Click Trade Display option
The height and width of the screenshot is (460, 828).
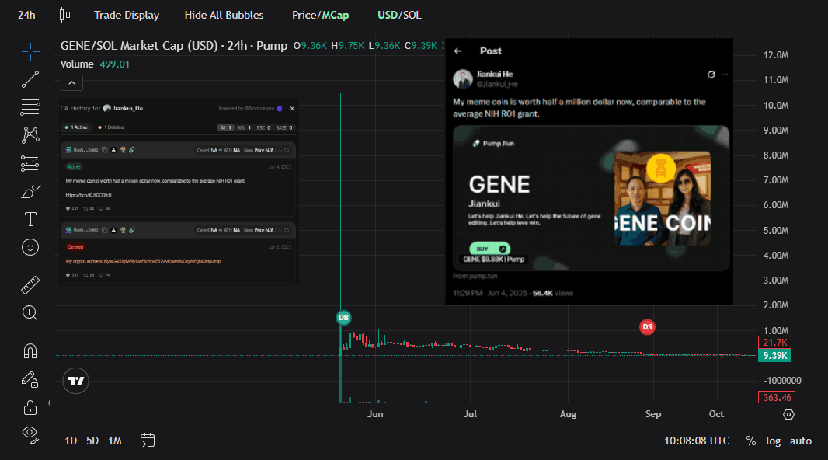(127, 15)
